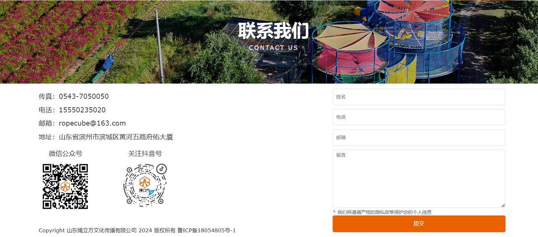Click the address line 山东省滨州市滨城区黄河五路府佑大厦
This screenshot has height=237, width=538.
click(116, 137)
